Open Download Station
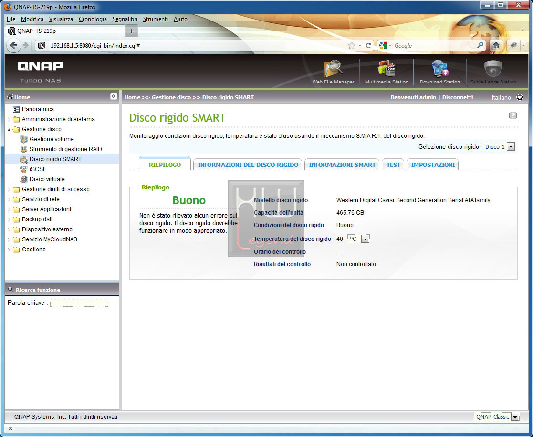Image resolution: width=533 pixels, height=437 pixels. click(439, 72)
